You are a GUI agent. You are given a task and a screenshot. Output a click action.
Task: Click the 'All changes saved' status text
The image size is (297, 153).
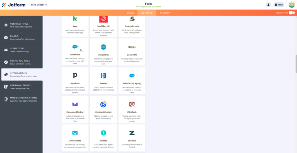[148, 7]
